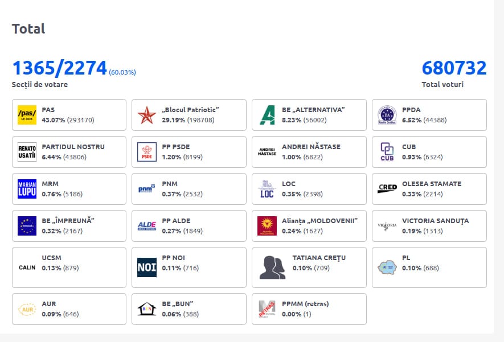Click the red star Blocul Patriotic logo
504x342 pixels.
[x=147, y=115]
